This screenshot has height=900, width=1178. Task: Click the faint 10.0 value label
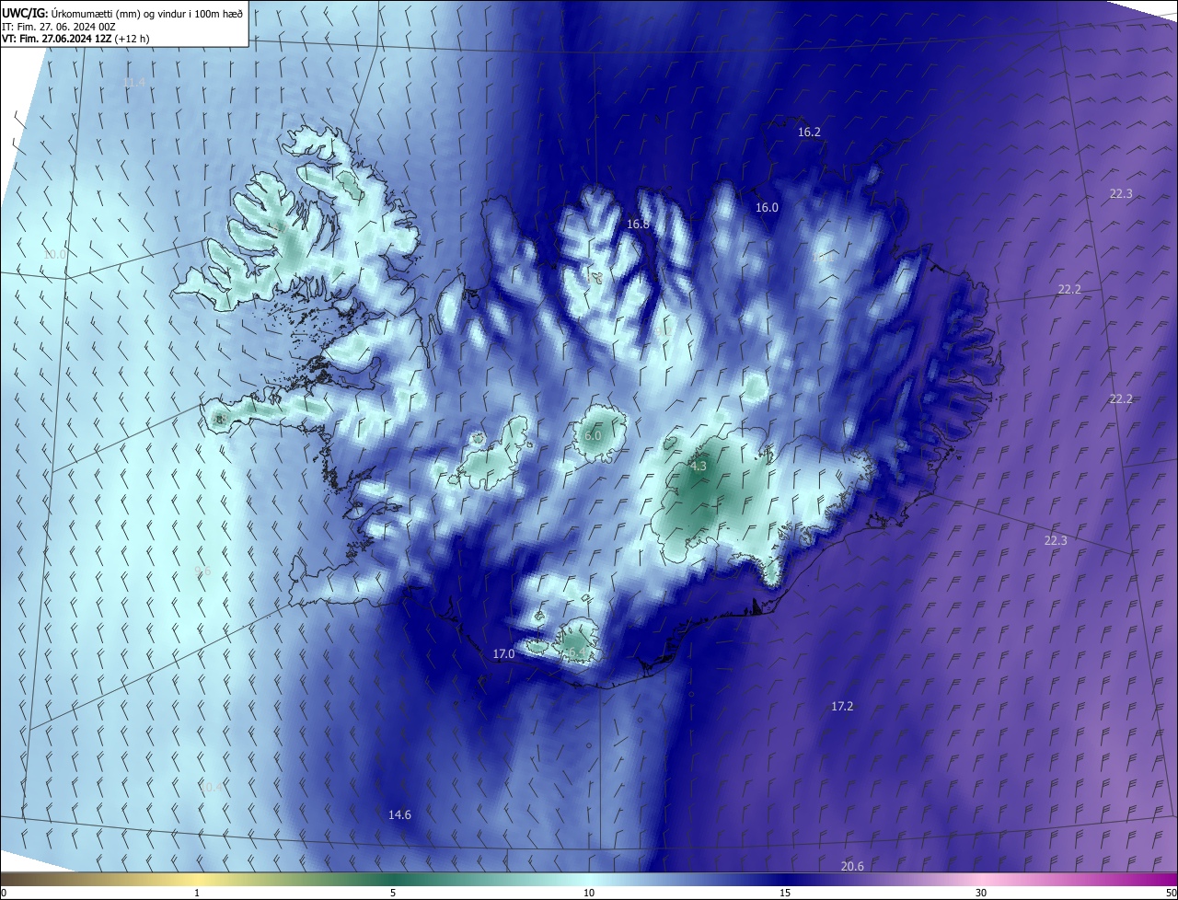(x=55, y=255)
